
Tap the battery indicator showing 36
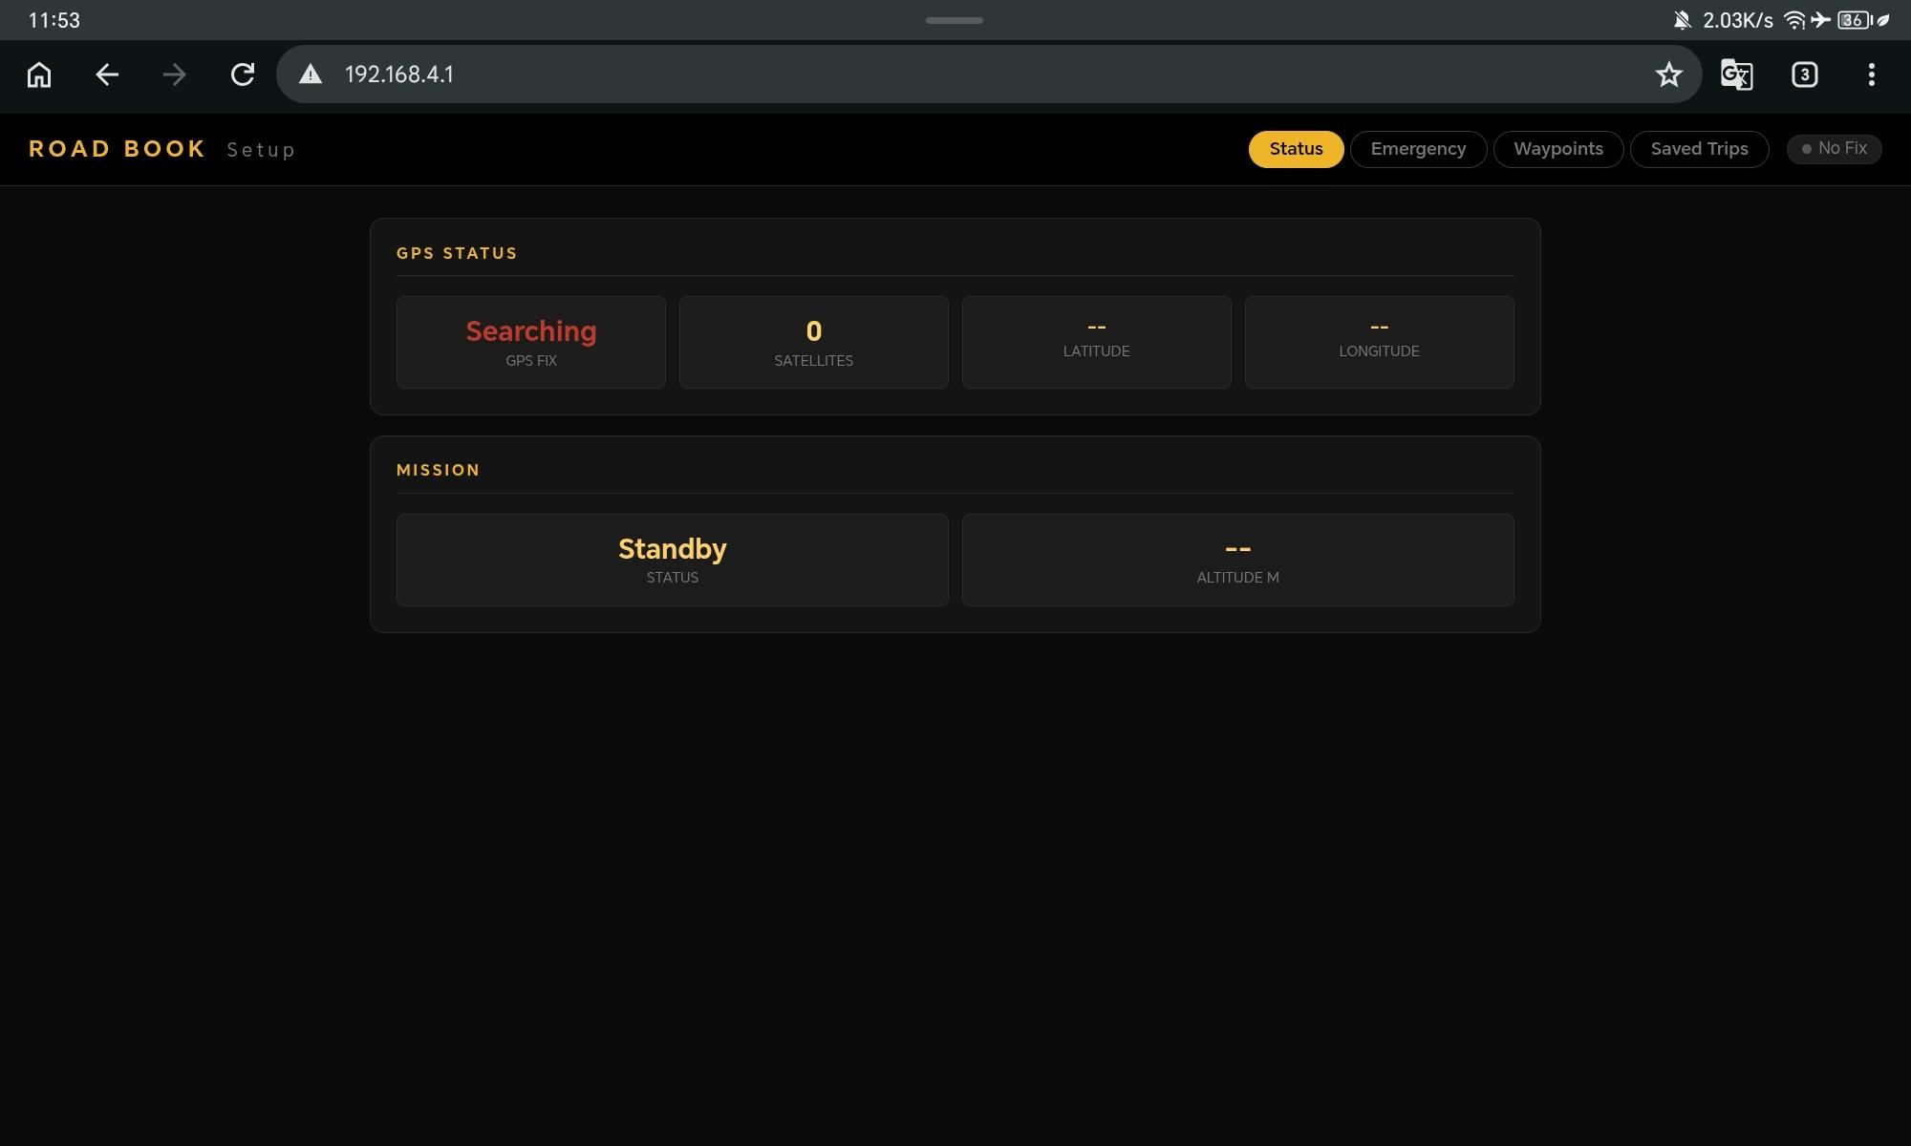tap(1855, 20)
